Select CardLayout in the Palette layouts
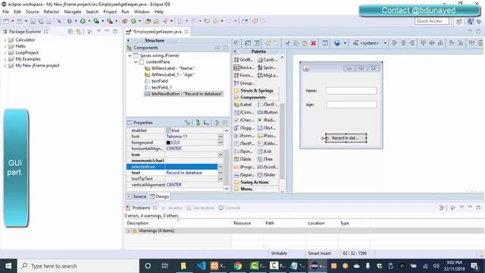The width and height of the screenshot is (485, 273). point(268,60)
